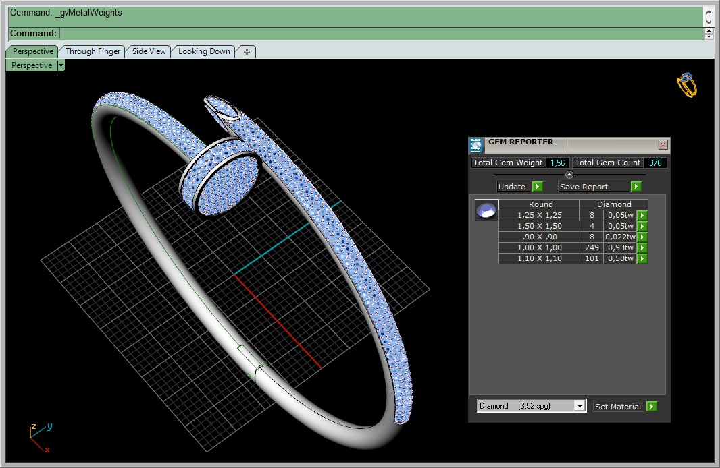Click the weight cell 0,06tw

(x=620, y=215)
